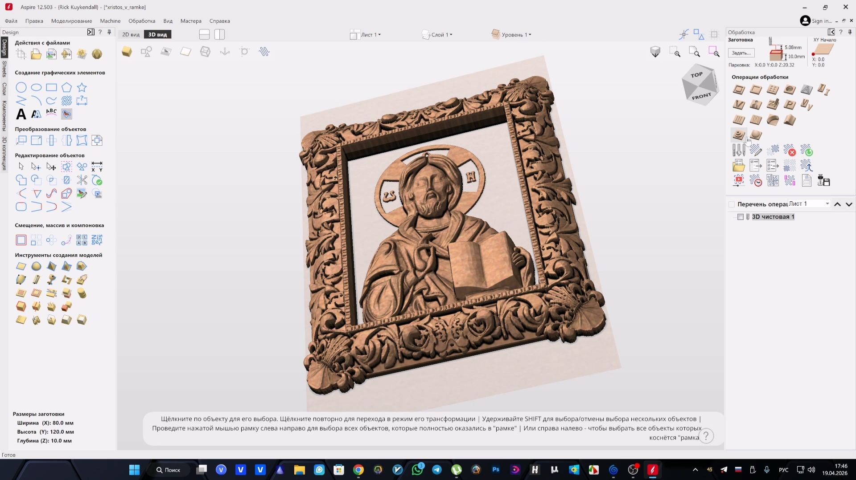Open the Мастера menu

[191, 21]
